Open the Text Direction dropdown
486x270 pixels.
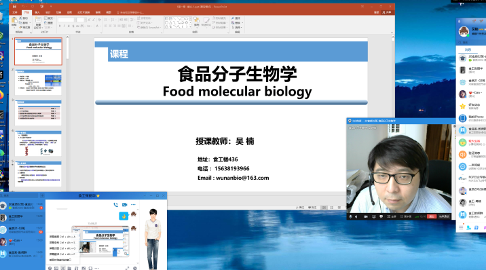point(144,18)
